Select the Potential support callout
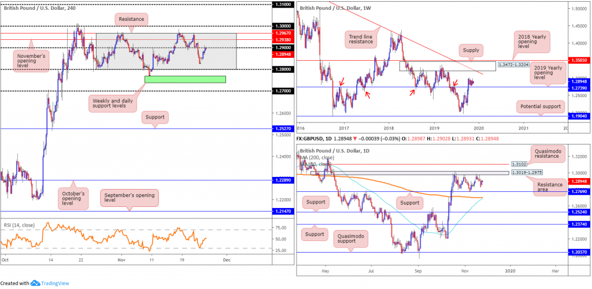Screen dimensions: 592x289 (x=541, y=107)
